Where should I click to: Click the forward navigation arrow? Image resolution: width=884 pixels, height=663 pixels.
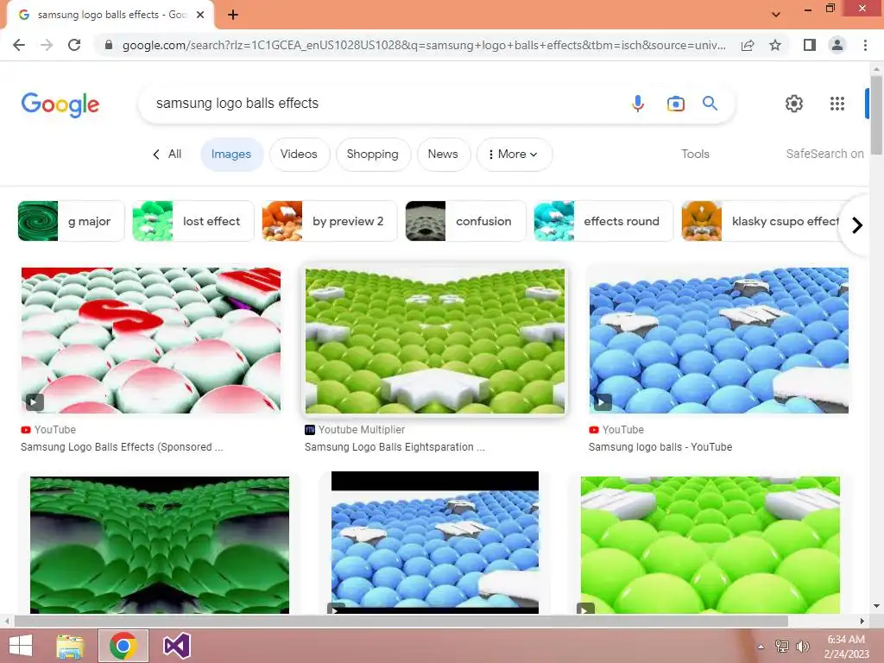pyautogui.click(x=47, y=45)
